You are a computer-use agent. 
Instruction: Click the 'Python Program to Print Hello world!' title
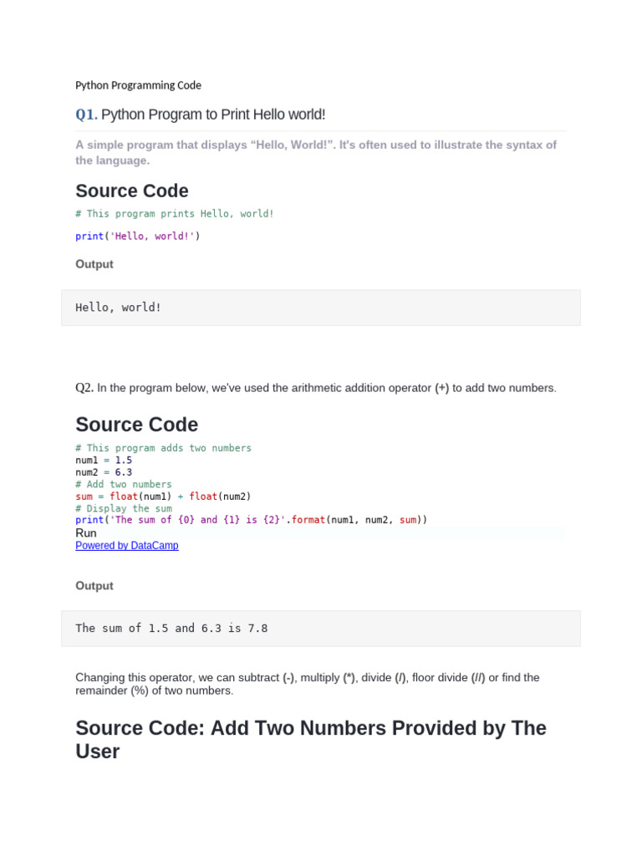pyautogui.click(x=213, y=115)
